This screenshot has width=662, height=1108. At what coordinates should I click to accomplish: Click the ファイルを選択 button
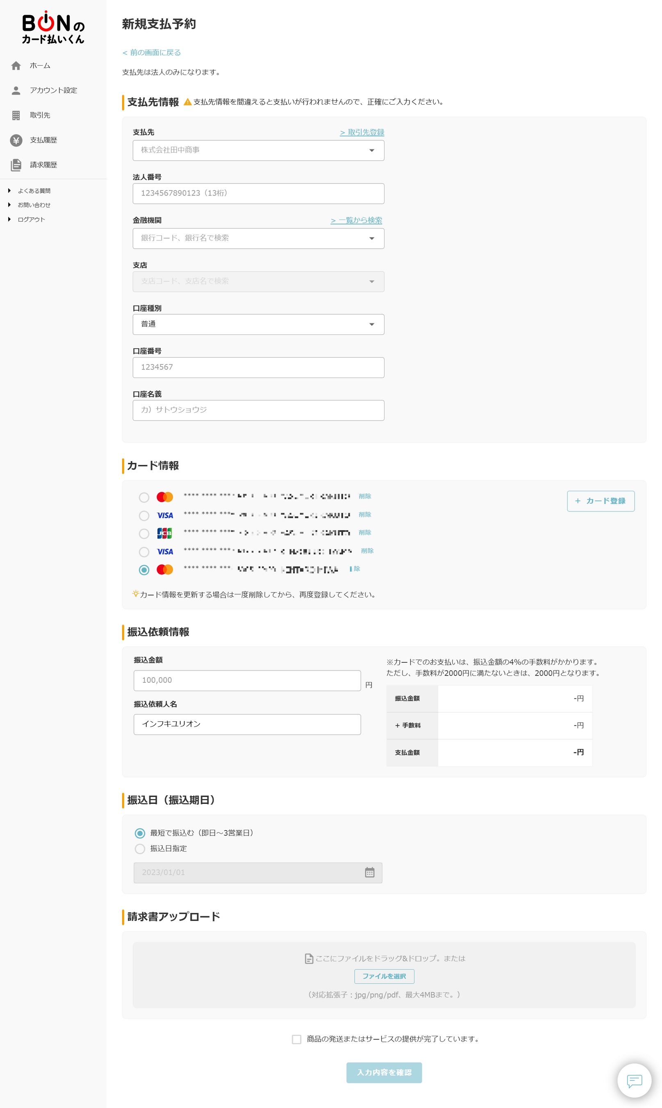384,976
